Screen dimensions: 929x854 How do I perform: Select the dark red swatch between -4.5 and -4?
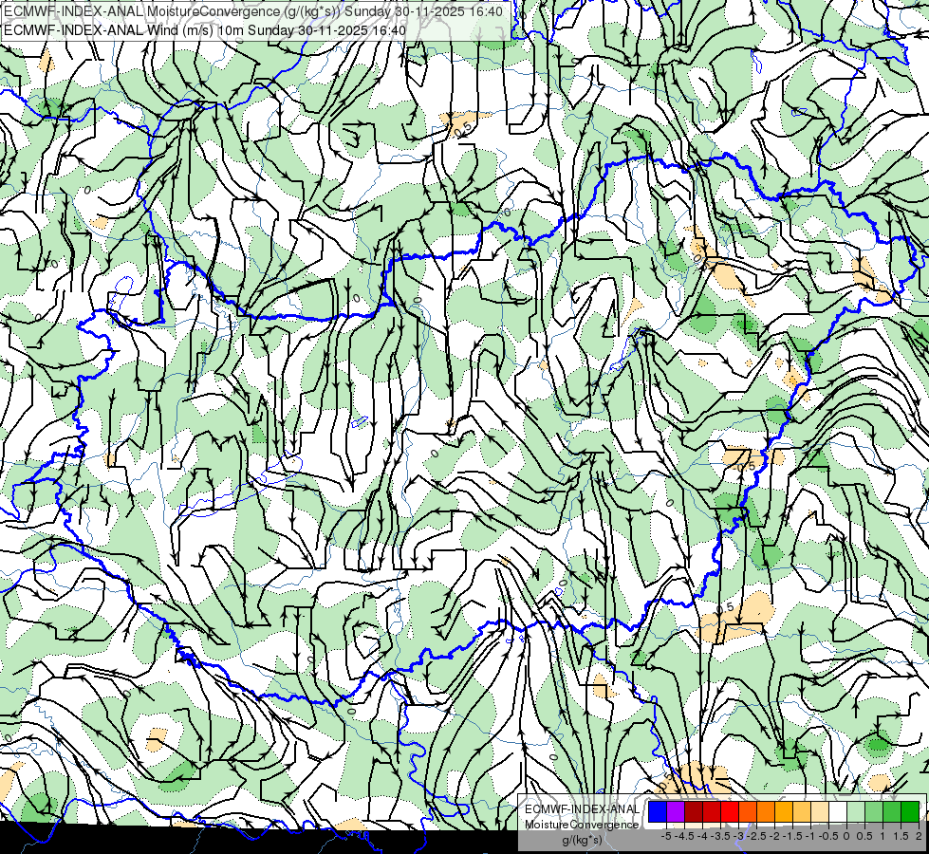click(x=694, y=811)
